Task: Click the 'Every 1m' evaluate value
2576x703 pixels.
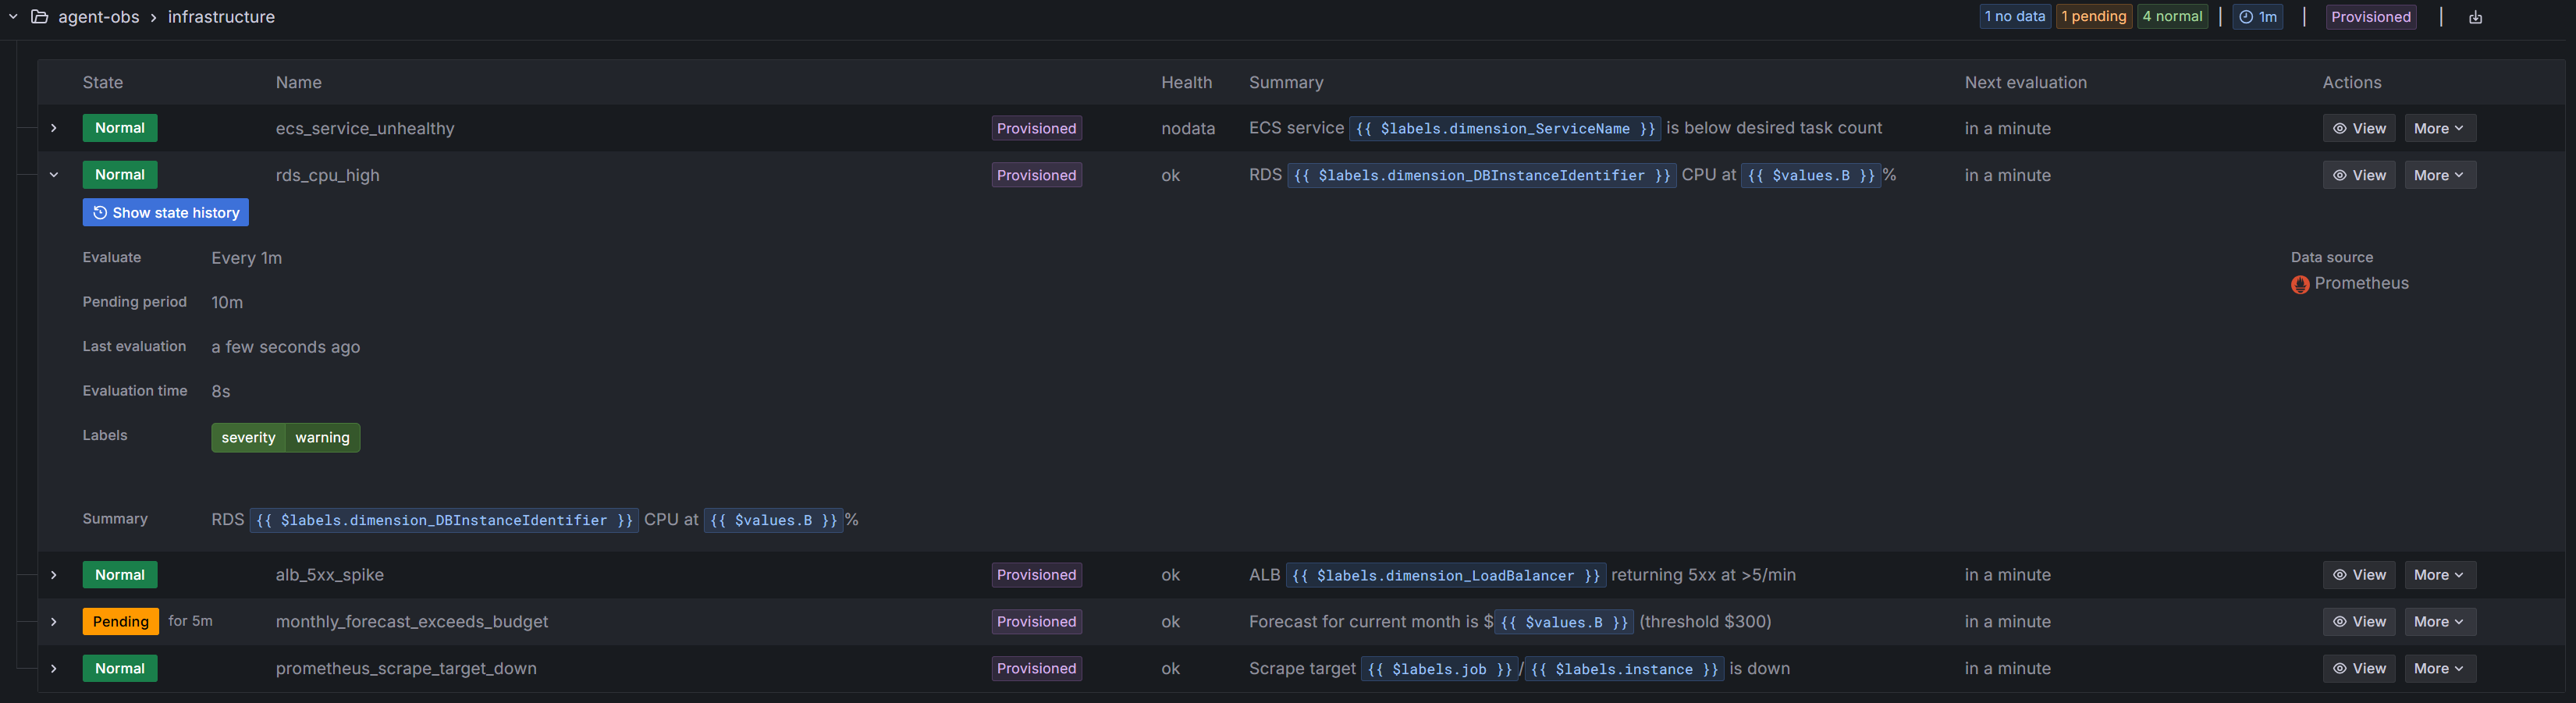Action: click(x=247, y=258)
